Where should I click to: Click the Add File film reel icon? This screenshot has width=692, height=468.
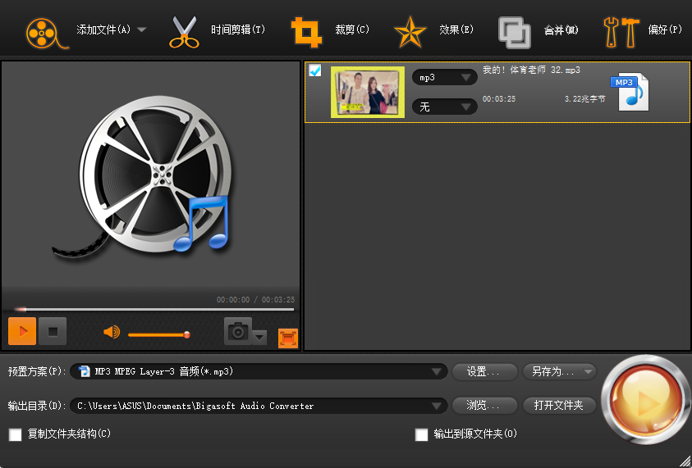tap(46, 34)
